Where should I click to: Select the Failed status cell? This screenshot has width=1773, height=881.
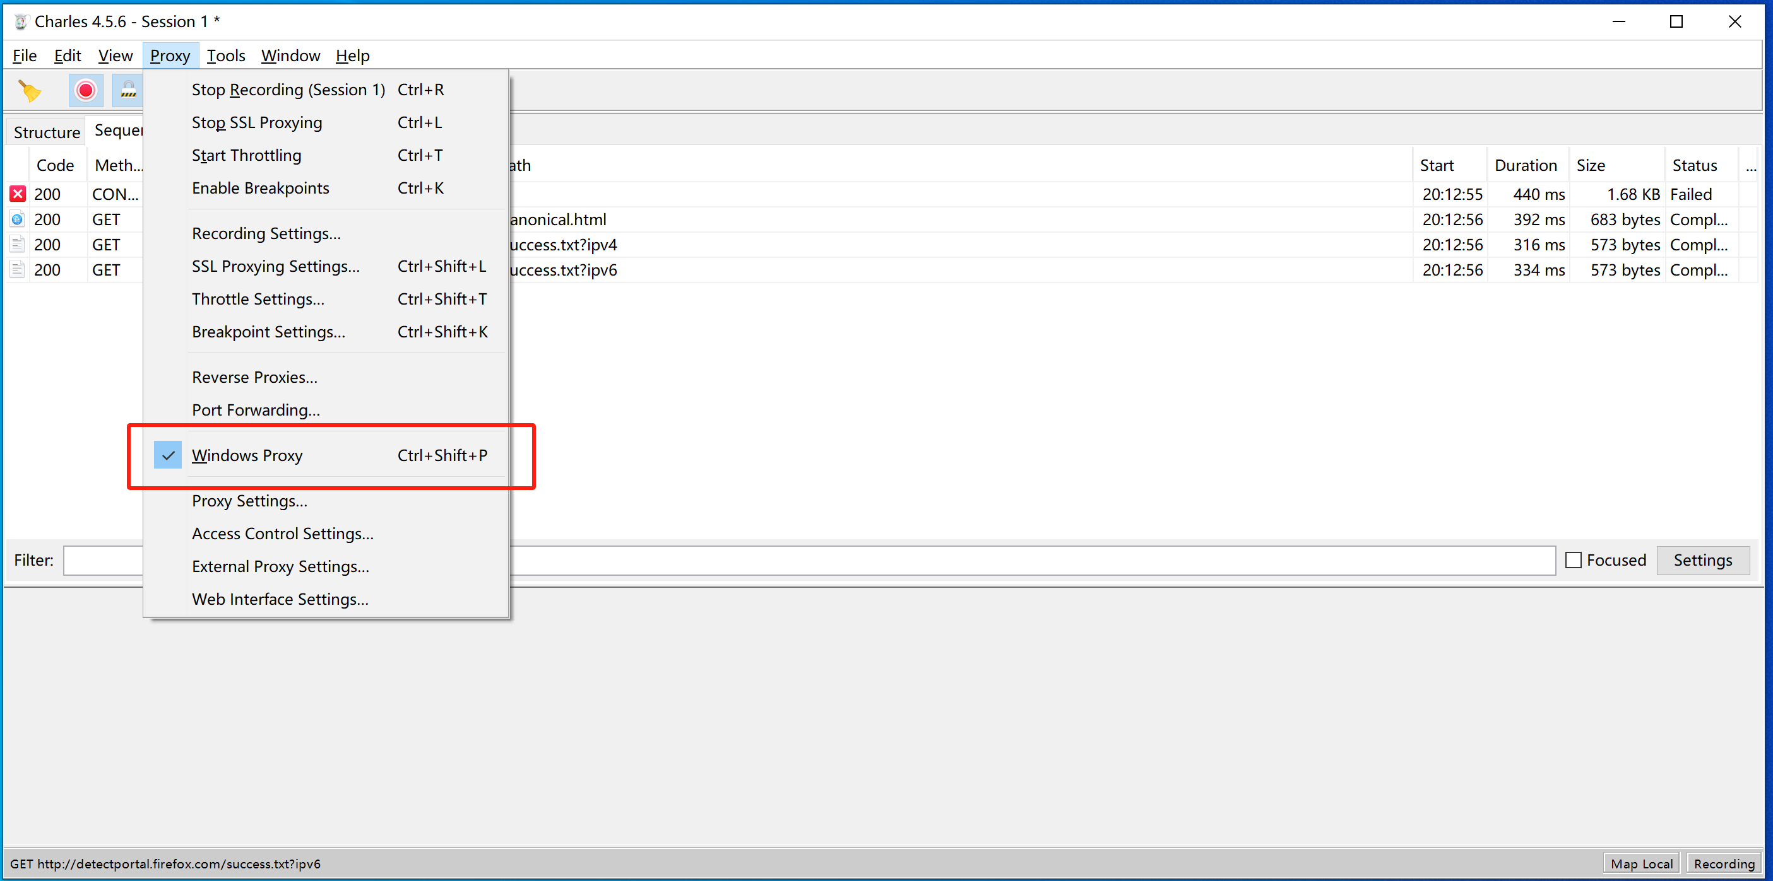tap(1702, 195)
